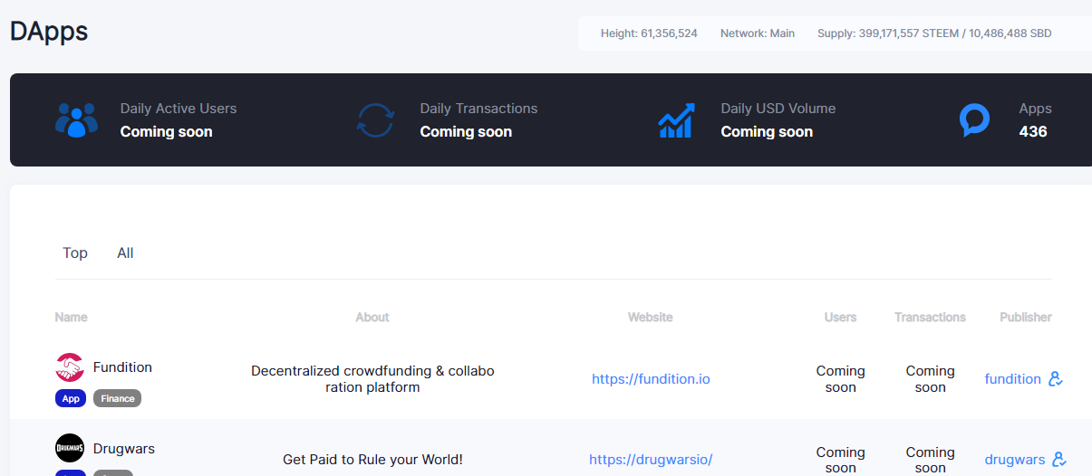
Task: Click the Daily Transactions refresh arrows icon
Action: tap(375, 119)
